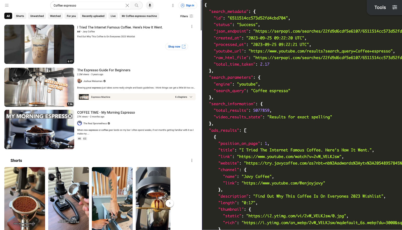The image size is (402, 230).
Task: Select the Live filter chip
Action: 113,16
